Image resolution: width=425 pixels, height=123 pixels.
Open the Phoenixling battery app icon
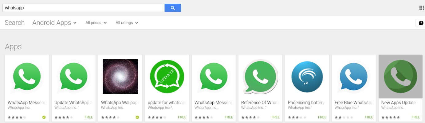[x=307, y=76]
